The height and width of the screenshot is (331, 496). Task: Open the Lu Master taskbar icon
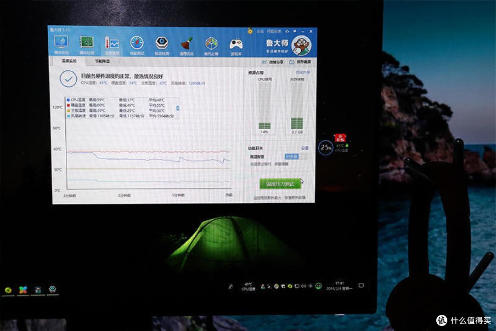point(52,289)
